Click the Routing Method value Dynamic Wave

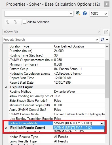pyautogui.click(x=64, y=92)
